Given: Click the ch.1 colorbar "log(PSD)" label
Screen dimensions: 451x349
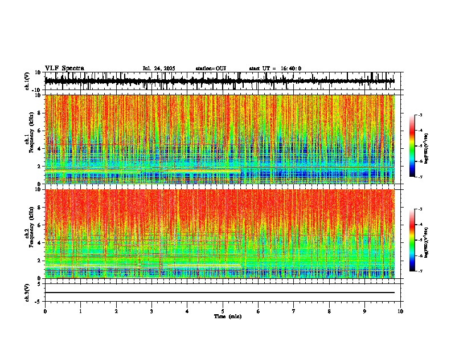Looking at the screenshot, I should 426,149.
